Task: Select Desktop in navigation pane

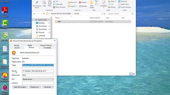Action: point(41,23)
